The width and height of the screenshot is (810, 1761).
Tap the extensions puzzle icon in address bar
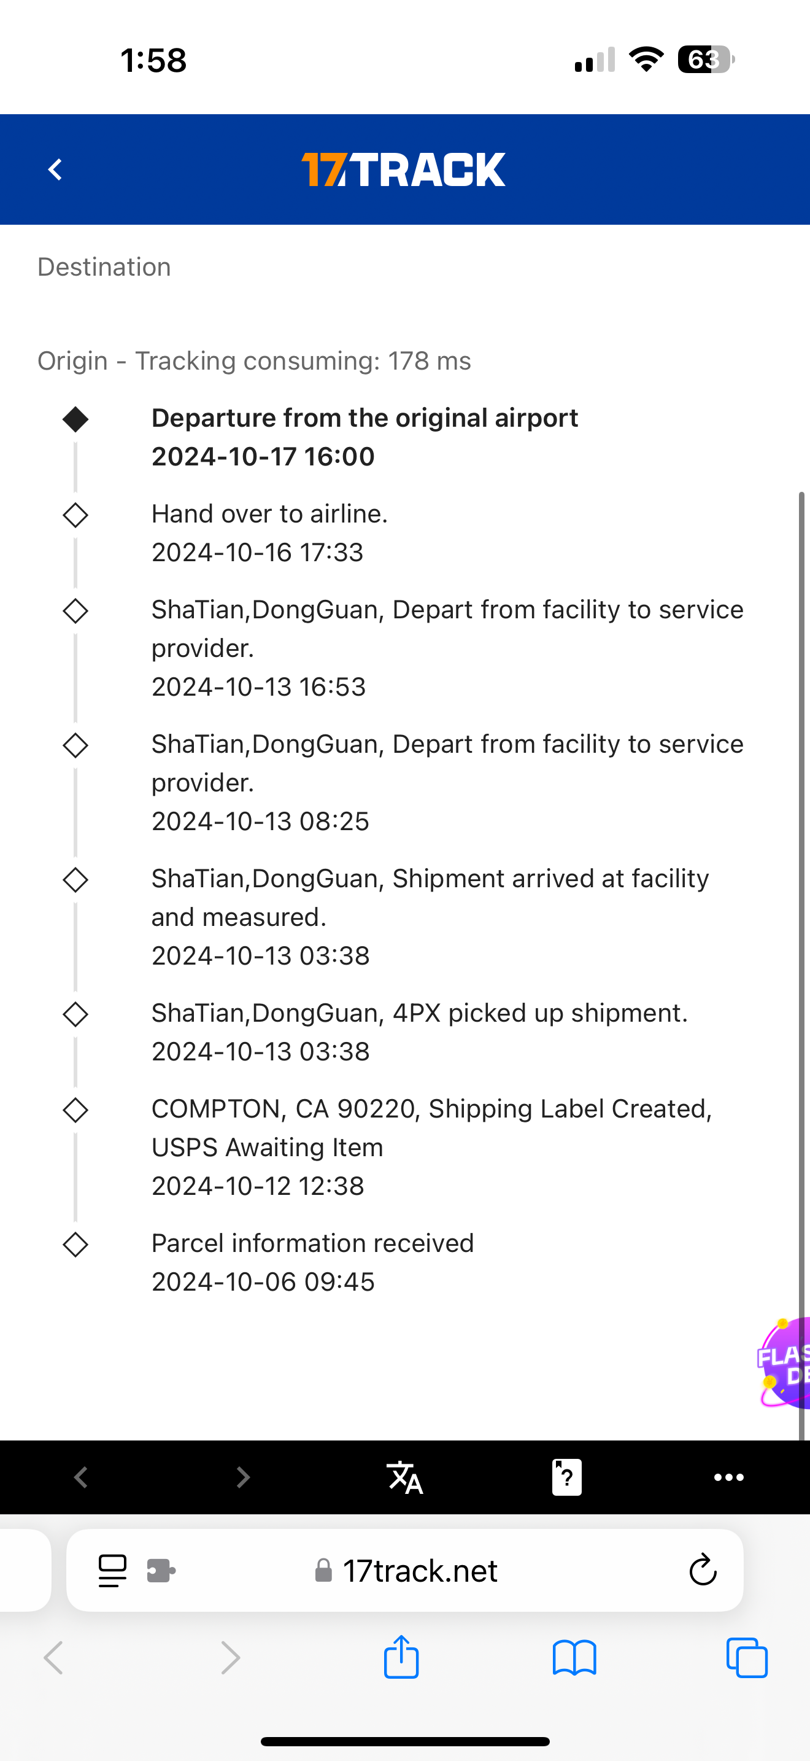(161, 1570)
